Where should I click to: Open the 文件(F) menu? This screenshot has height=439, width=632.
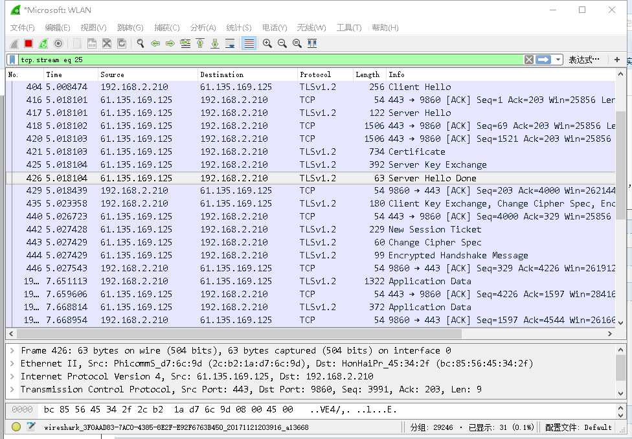pyautogui.click(x=22, y=27)
